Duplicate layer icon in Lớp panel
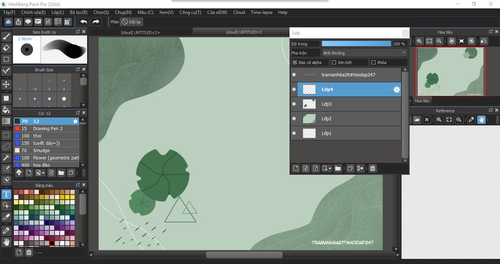Viewport: 500px width, 264px height. [350, 168]
